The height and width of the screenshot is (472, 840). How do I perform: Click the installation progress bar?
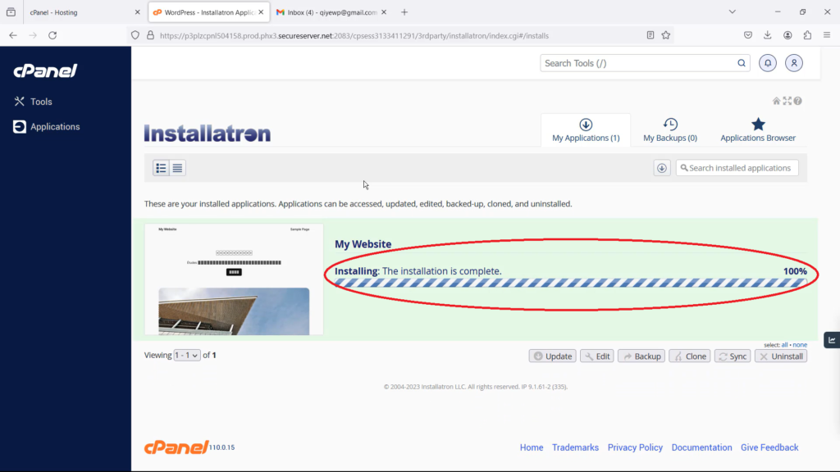click(571, 283)
